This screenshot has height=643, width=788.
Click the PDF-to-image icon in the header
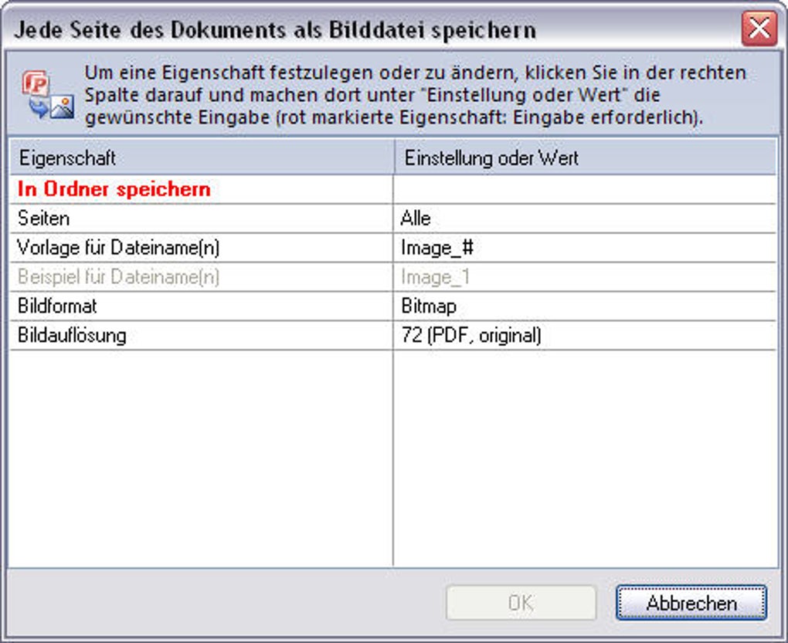(x=46, y=96)
